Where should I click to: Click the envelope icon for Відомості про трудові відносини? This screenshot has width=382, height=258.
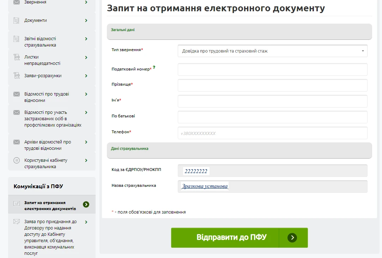(16, 94)
